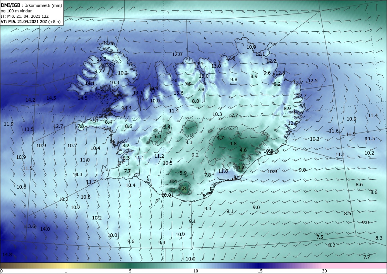This screenshot has height=274, width=387.
Task: Click the map value "5.9"
Action: point(183,173)
